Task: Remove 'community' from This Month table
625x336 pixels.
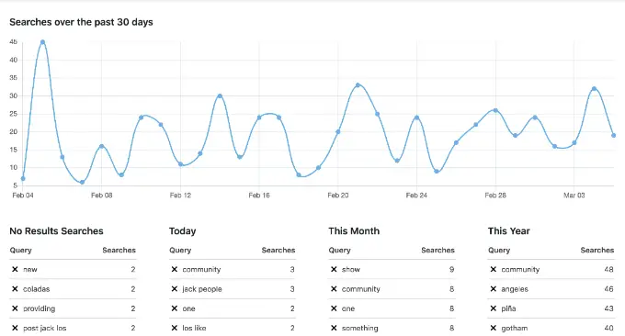Action: 334,288
